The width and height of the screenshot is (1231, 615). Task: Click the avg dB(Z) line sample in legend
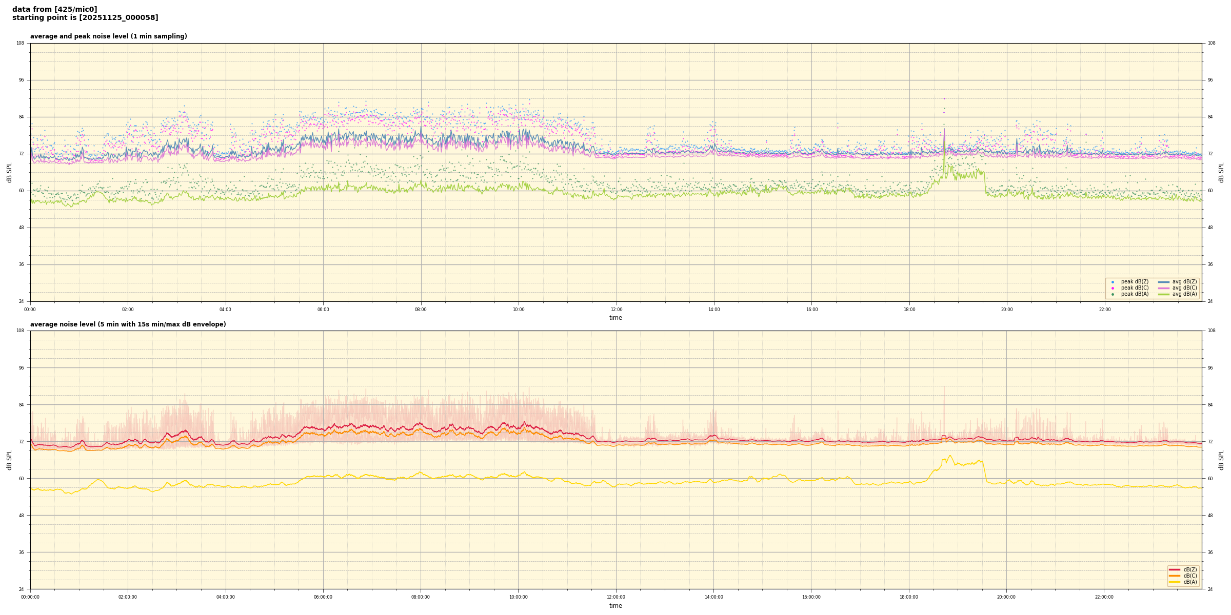pyautogui.click(x=1163, y=282)
